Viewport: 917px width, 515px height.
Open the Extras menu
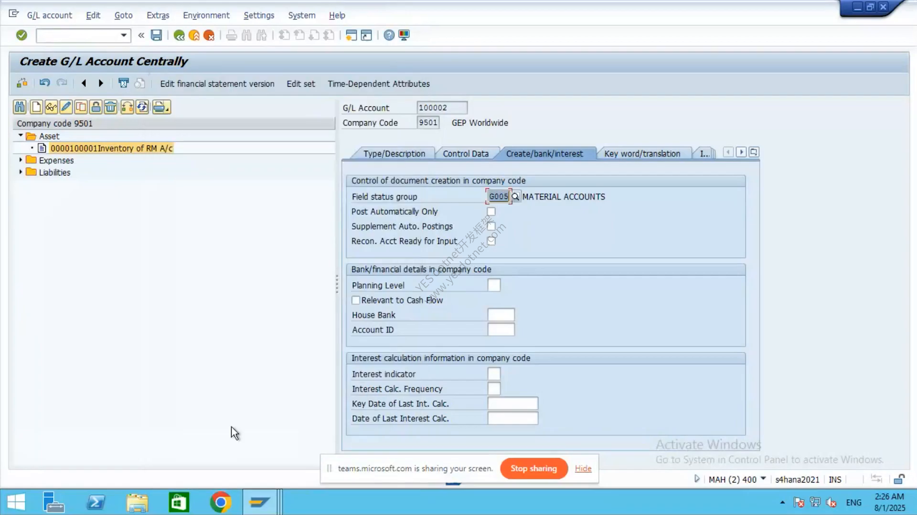[158, 15]
